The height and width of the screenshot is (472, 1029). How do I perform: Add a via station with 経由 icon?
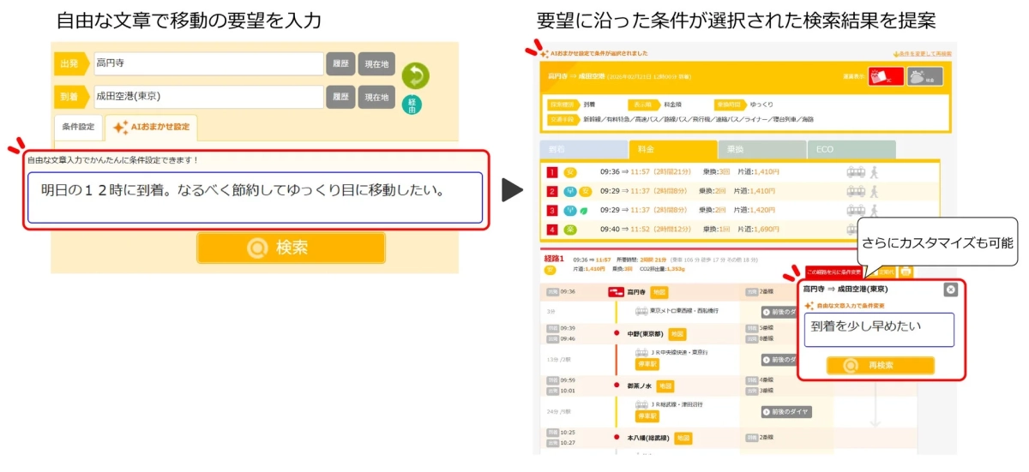(x=412, y=105)
